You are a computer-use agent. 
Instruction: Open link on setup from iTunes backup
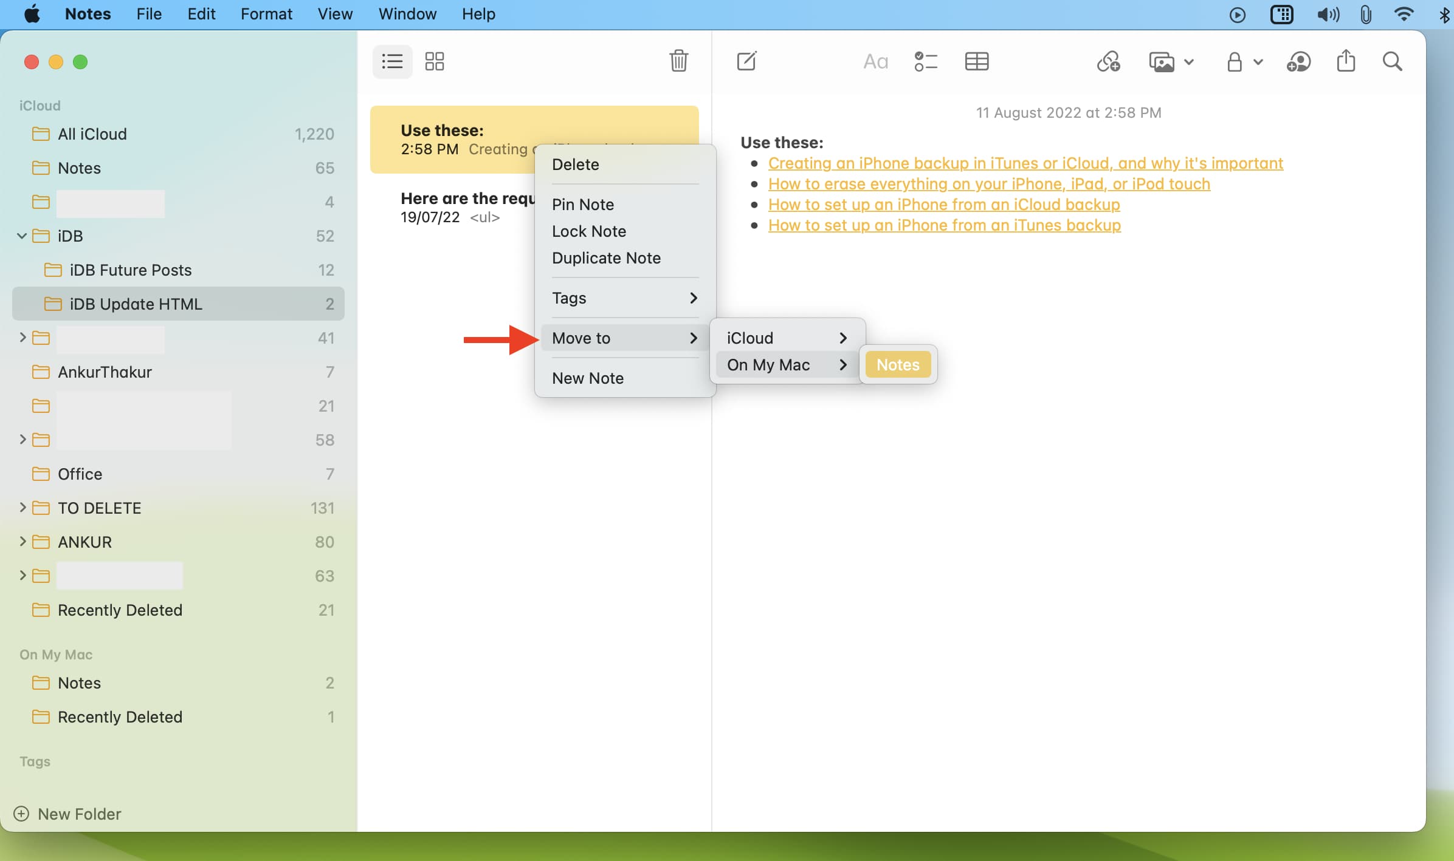tap(945, 225)
